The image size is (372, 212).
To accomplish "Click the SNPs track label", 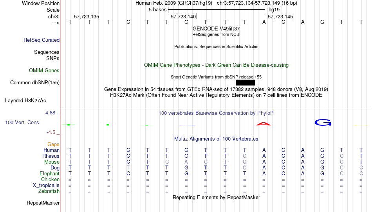I will tap(53, 58).
